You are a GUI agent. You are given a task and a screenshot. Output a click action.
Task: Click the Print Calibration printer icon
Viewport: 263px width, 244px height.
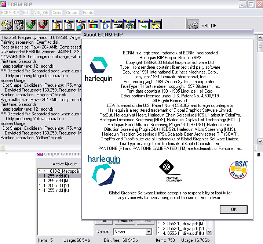[x=19, y=25]
